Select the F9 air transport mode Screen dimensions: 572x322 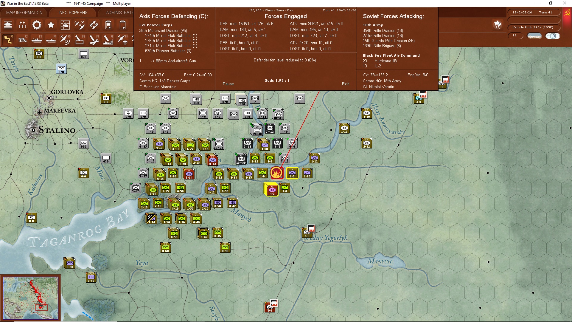click(122, 39)
